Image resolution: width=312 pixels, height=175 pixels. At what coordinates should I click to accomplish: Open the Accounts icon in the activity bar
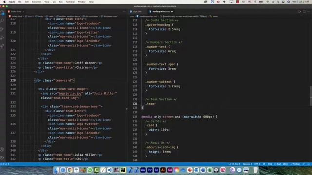coord(2,149)
